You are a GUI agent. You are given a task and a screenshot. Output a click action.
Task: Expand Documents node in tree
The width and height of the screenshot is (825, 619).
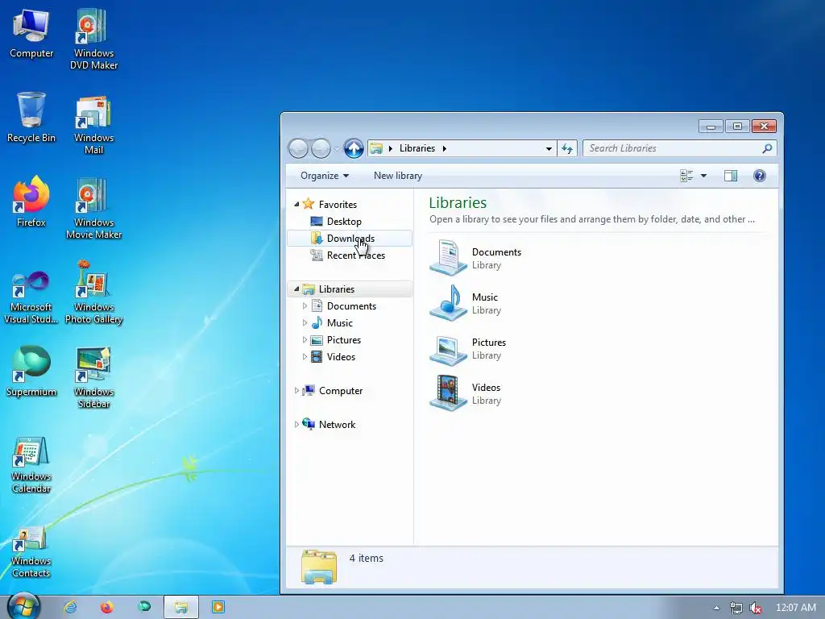coord(305,305)
